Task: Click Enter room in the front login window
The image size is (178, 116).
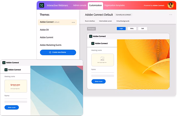Action: 12,107
